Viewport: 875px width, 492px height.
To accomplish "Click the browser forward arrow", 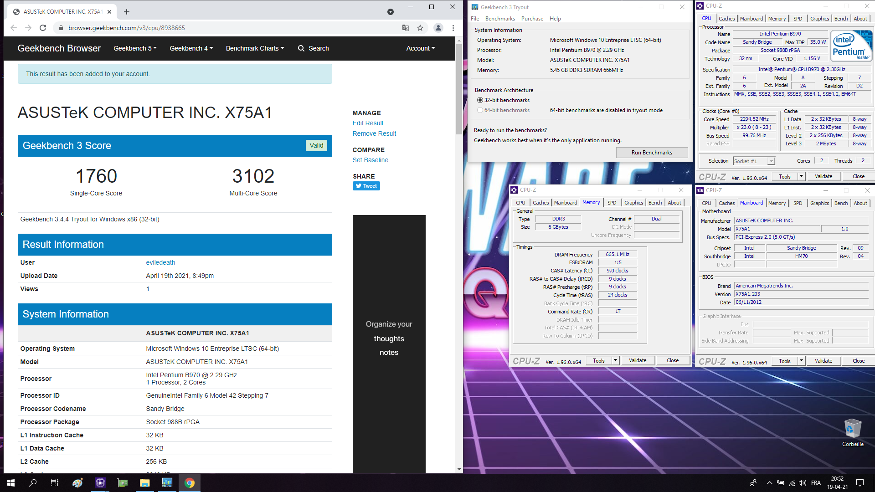I will [x=28, y=28].
